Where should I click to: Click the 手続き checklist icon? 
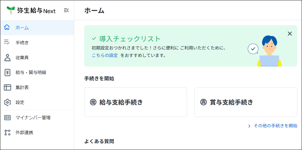click(7, 43)
